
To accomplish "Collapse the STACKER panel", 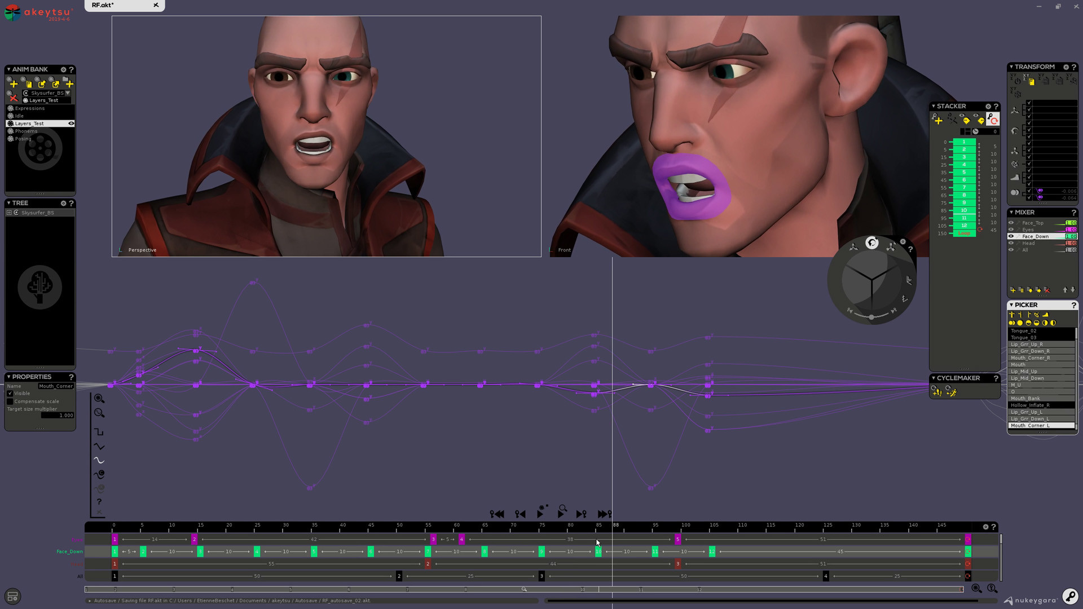I will click(934, 106).
